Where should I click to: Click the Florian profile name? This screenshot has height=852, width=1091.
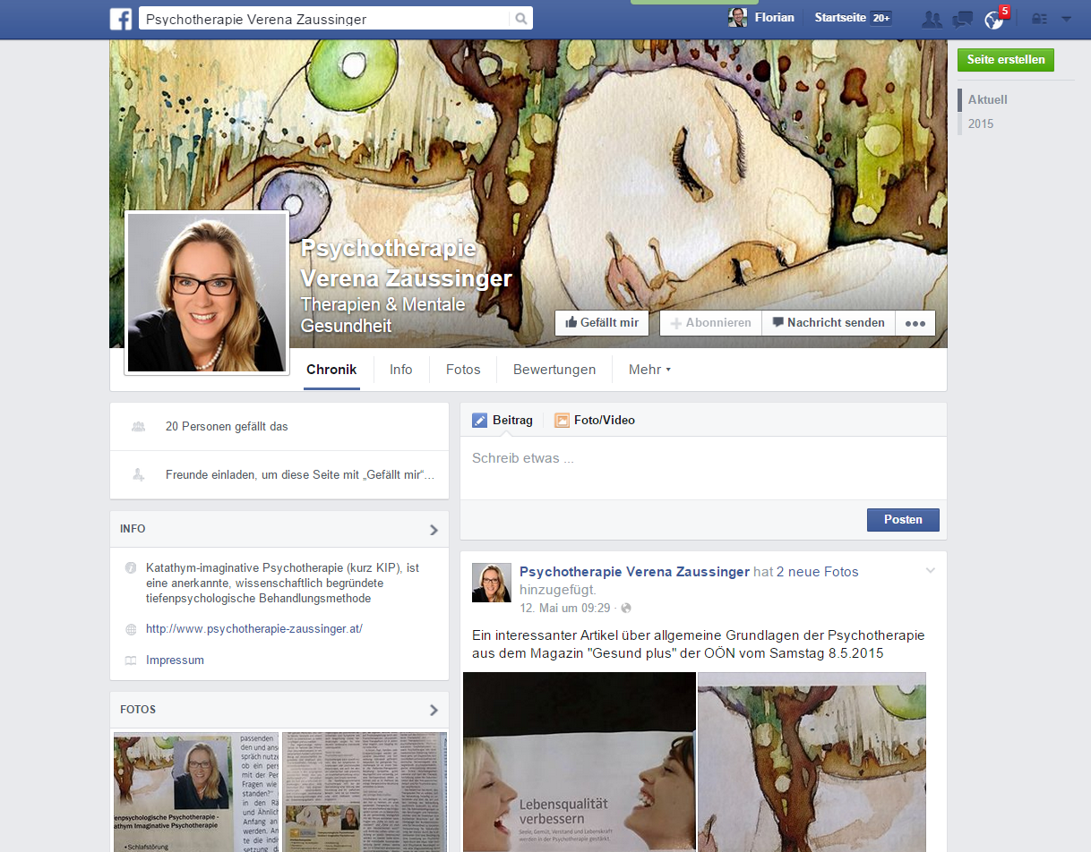(x=775, y=18)
